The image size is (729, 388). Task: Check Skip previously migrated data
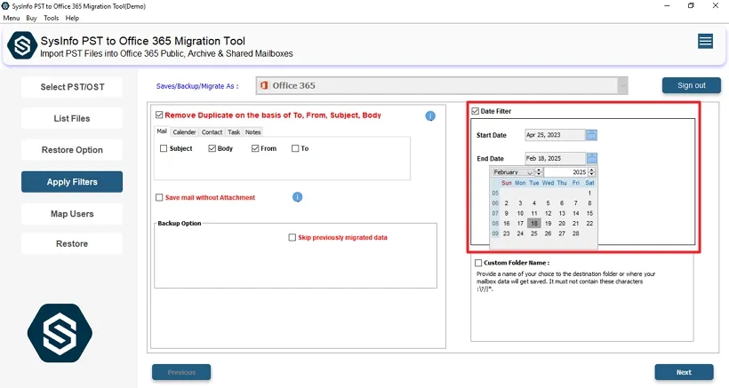pos(292,238)
